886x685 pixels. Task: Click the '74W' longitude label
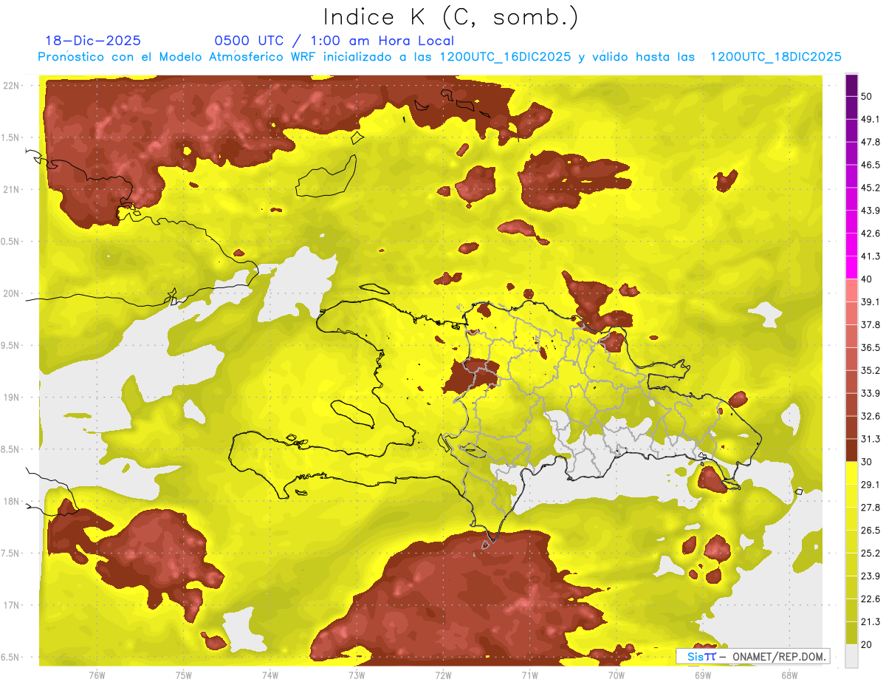[270, 675]
